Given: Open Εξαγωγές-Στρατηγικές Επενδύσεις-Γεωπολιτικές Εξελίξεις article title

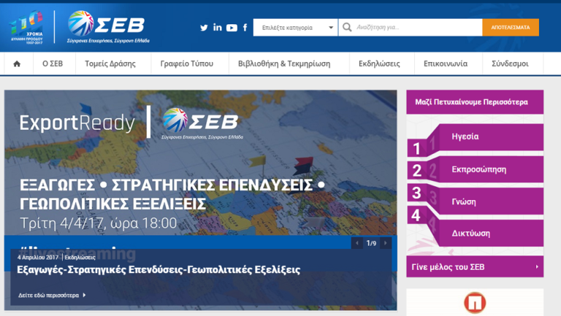Looking at the screenshot, I should pos(159,269).
